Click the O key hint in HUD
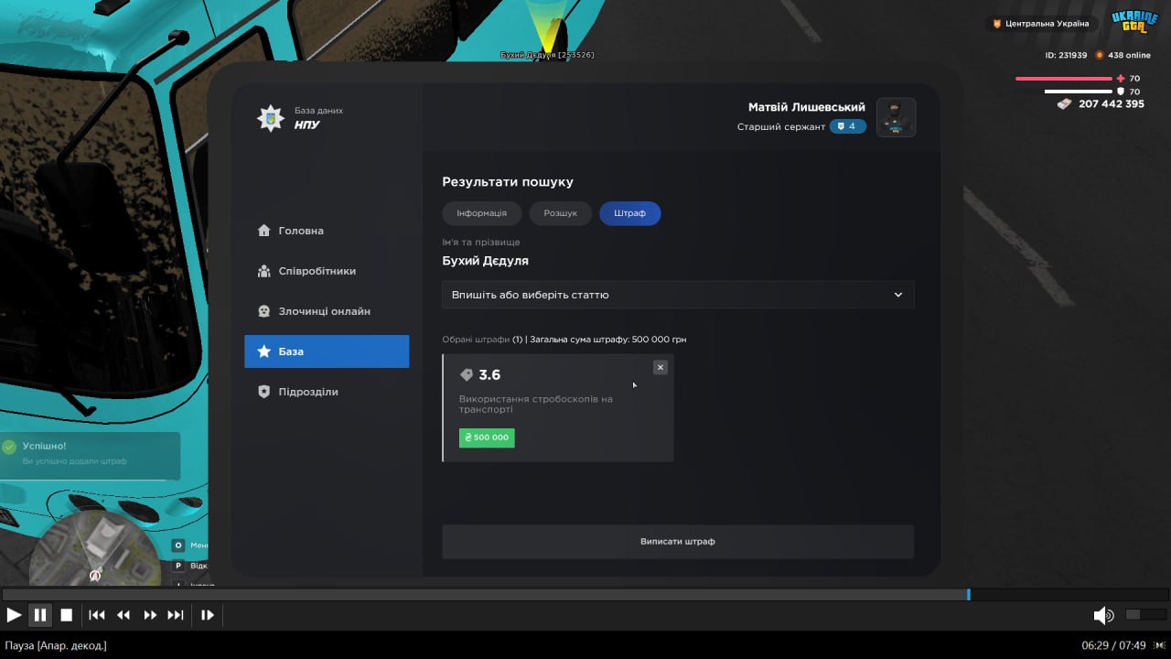 tap(178, 546)
